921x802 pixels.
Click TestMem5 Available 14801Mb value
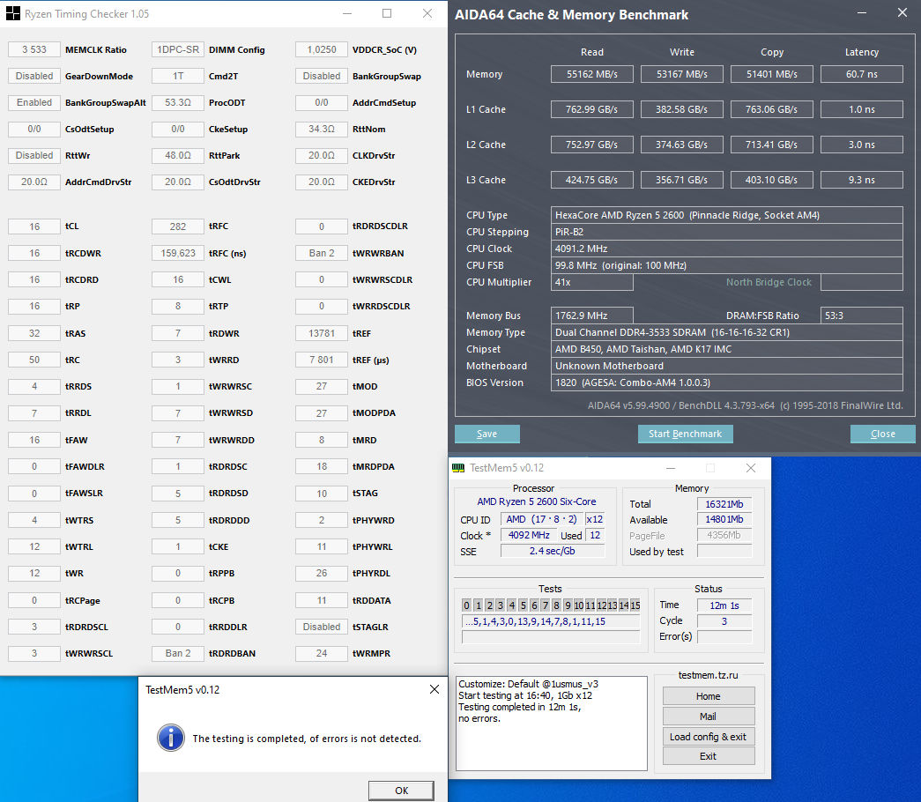(724, 519)
